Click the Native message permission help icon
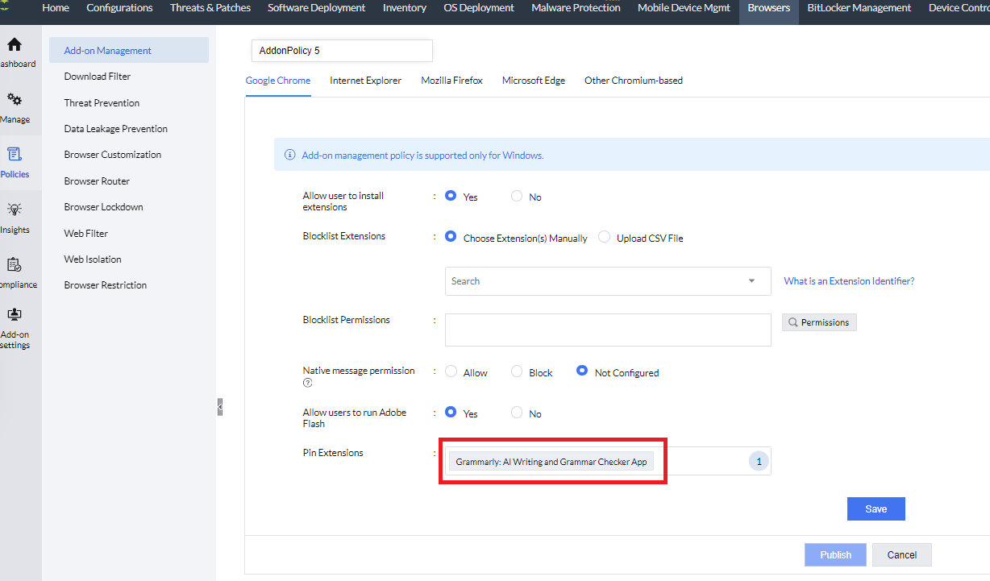The width and height of the screenshot is (990, 581). tap(307, 383)
